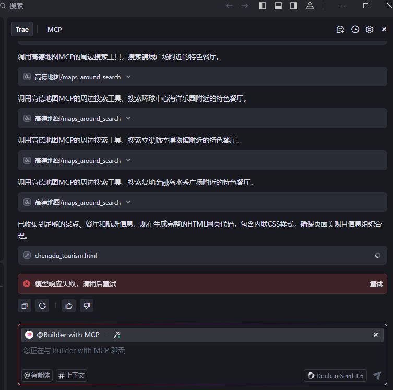Image resolution: width=393 pixels, height=390 pixels.
Task: Open the user account icon
Action: [x=310, y=6]
